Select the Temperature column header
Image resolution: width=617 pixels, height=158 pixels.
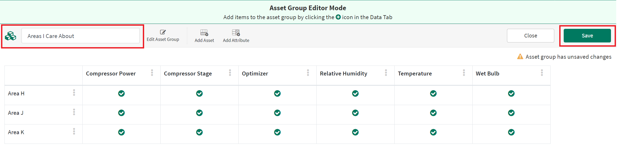pyautogui.click(x=415, y=74)
